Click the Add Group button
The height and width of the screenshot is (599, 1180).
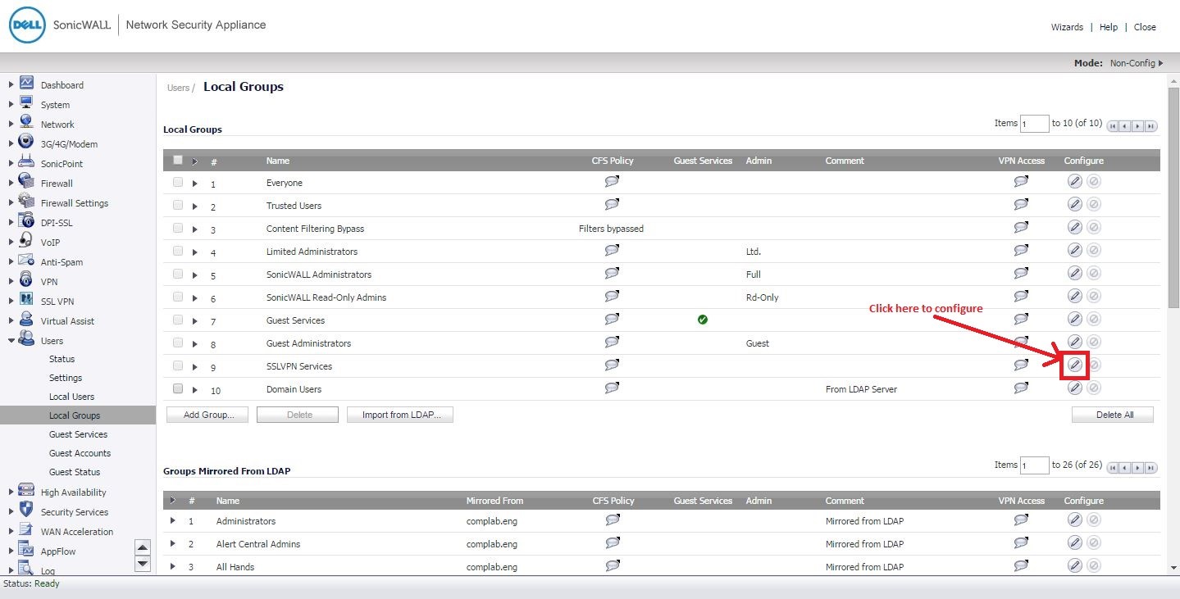(208, 415)
